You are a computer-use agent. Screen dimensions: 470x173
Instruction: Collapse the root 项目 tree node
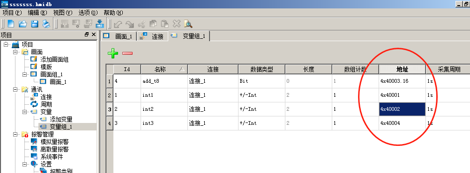[x=6, y=44]
